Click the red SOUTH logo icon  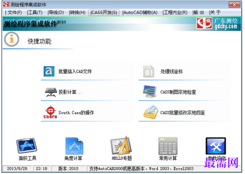50,112
